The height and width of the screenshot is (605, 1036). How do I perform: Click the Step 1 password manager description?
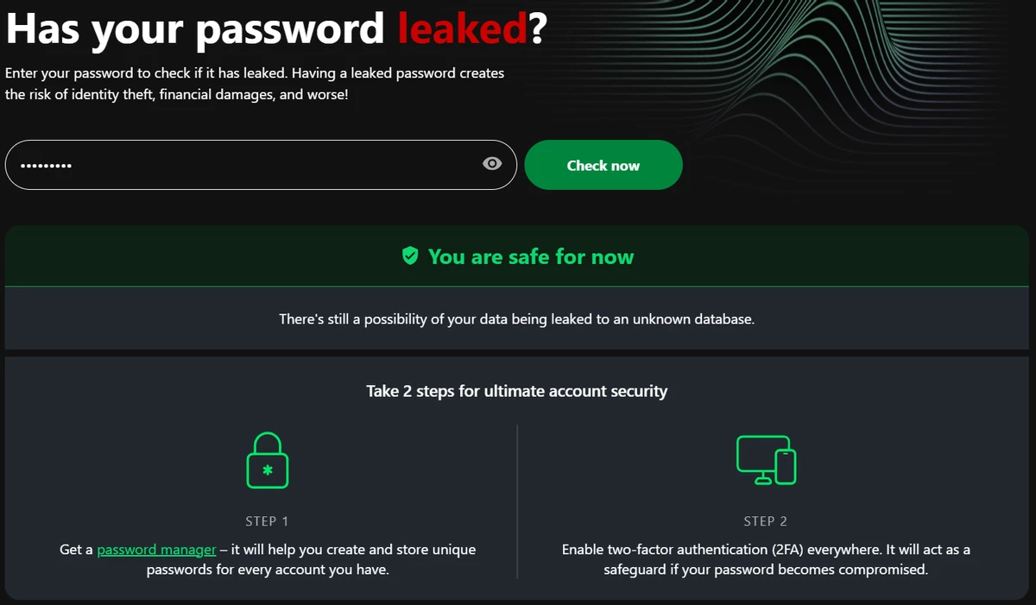tap(268, 559)
